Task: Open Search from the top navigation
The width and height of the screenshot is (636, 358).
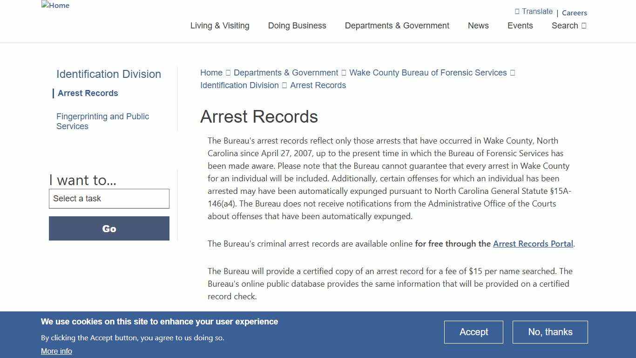Action: 564,26
